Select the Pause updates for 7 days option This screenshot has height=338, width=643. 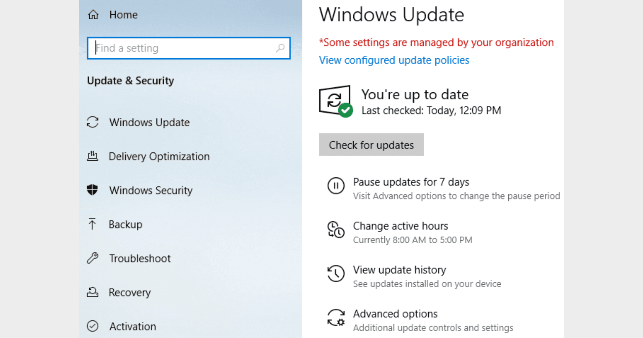411,182
